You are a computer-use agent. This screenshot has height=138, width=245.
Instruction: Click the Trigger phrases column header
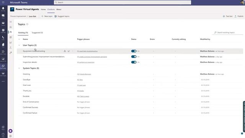pyautogui.click(x=83, y=39)
